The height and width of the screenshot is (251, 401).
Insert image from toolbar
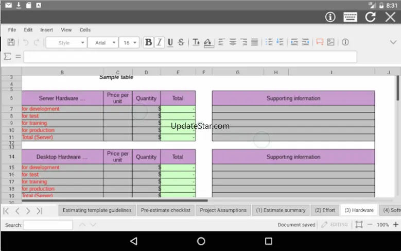(330, 43)
